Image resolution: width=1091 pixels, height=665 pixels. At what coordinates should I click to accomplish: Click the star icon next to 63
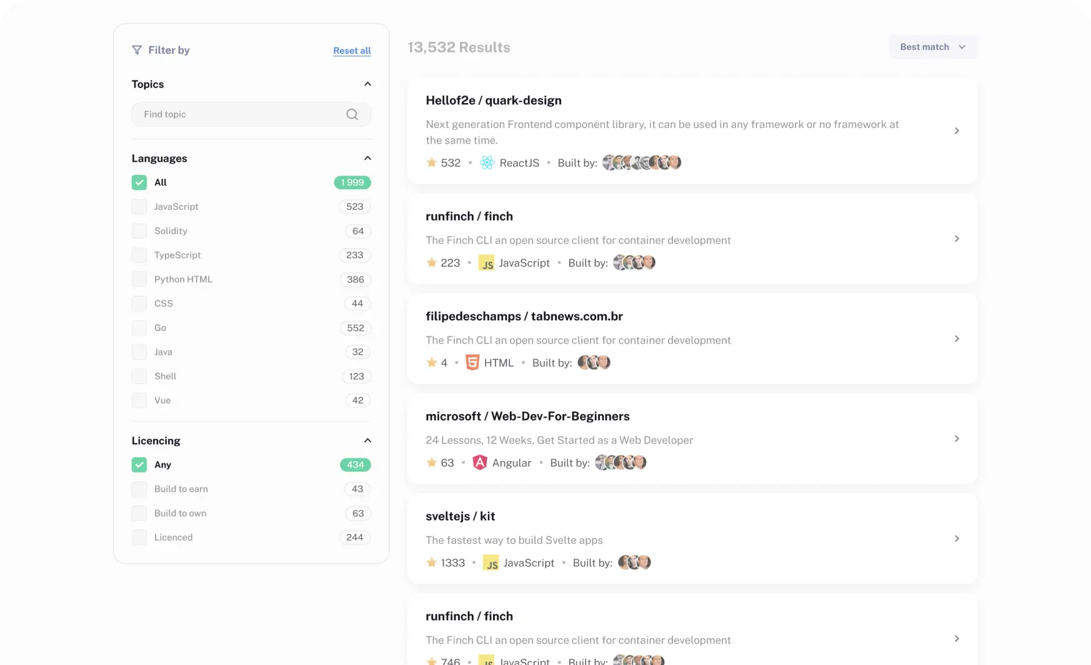(431, 463)
